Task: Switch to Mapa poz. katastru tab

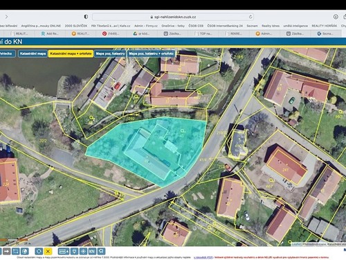Action: [110, 53]
